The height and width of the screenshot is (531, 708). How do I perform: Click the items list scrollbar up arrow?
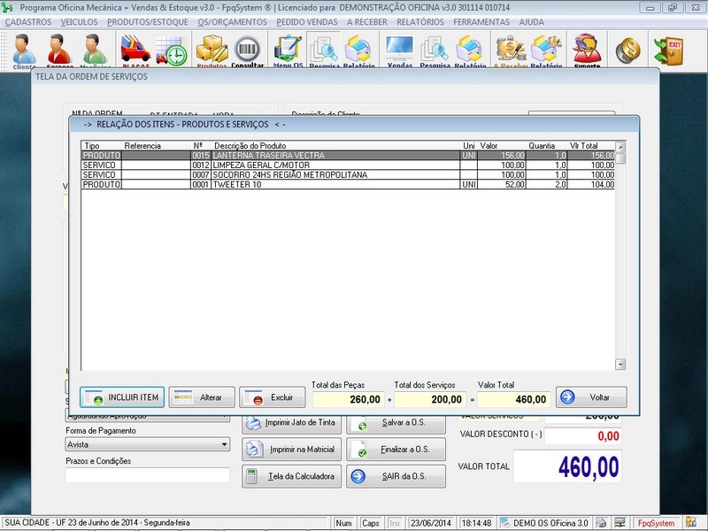tap(620, 147)
